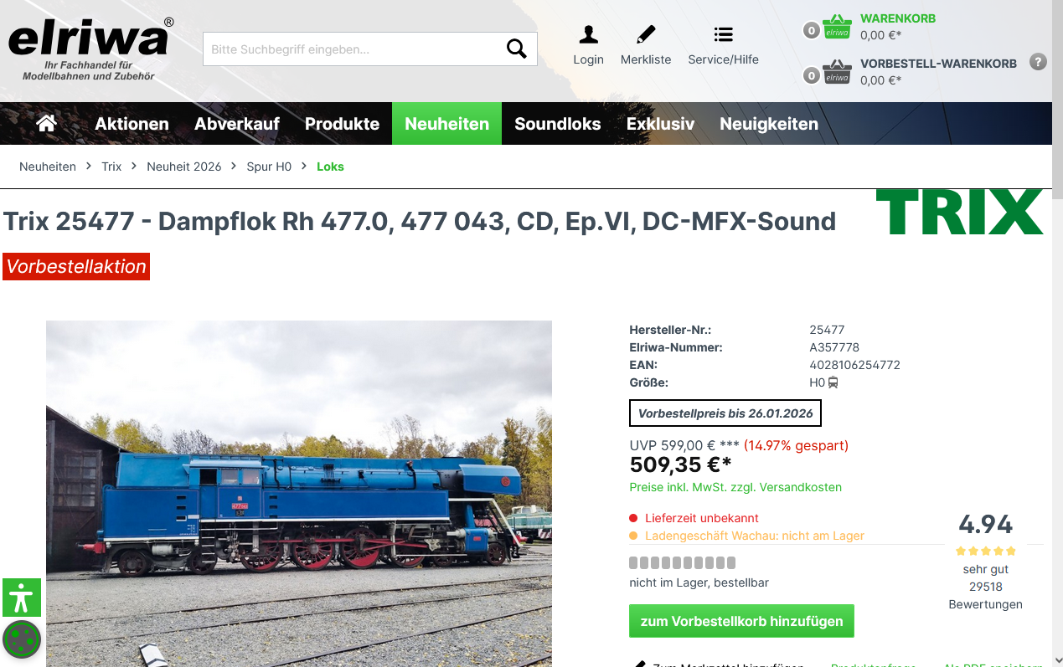Open the Service/Hilfe list icon
This screenshot has width=1063, height=667.
click(x=724, y=34)
